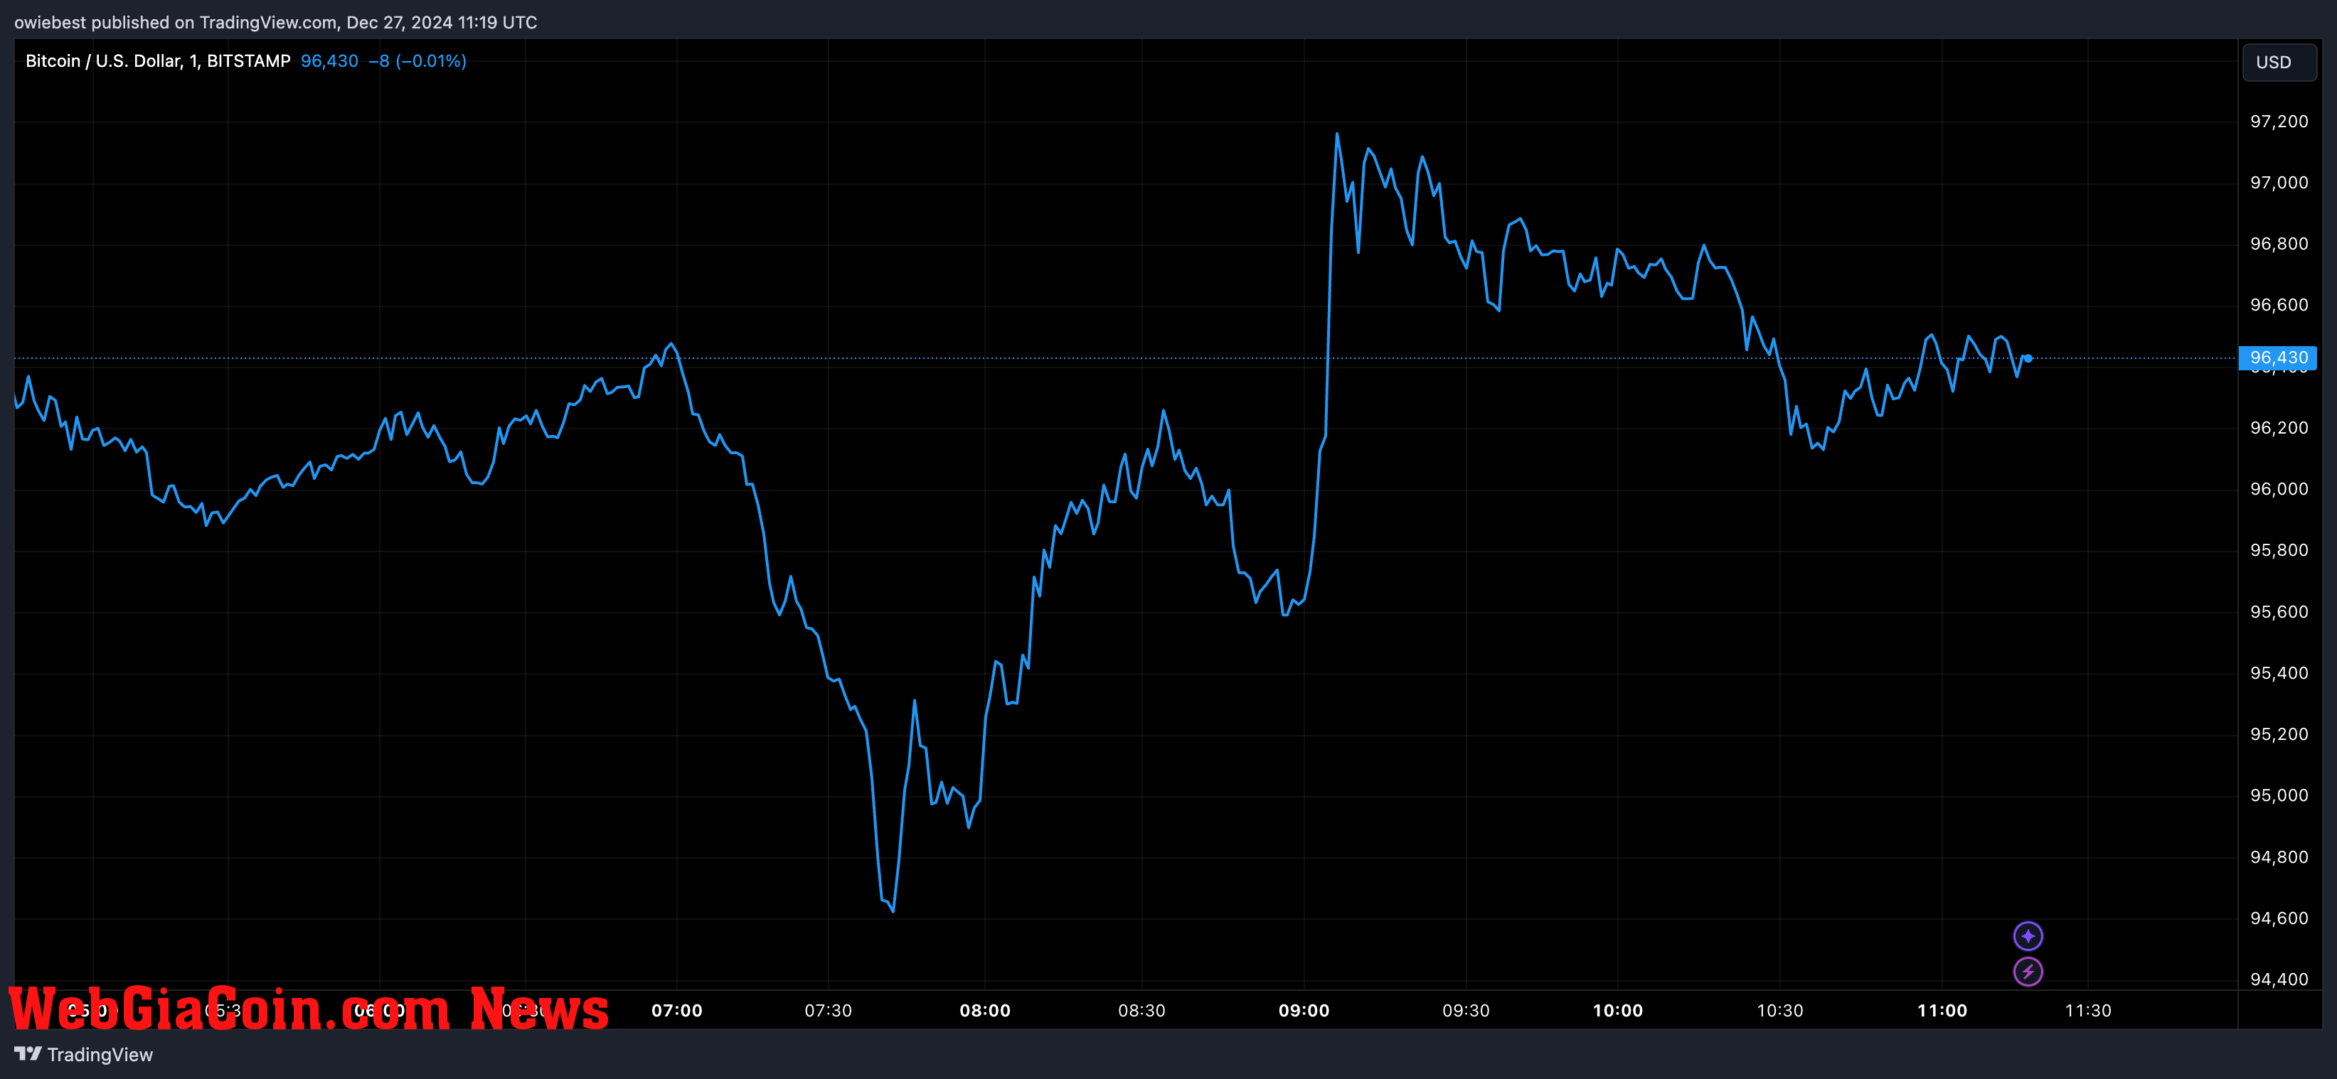Open the TradingView link at bottom

click(100, 1055)
